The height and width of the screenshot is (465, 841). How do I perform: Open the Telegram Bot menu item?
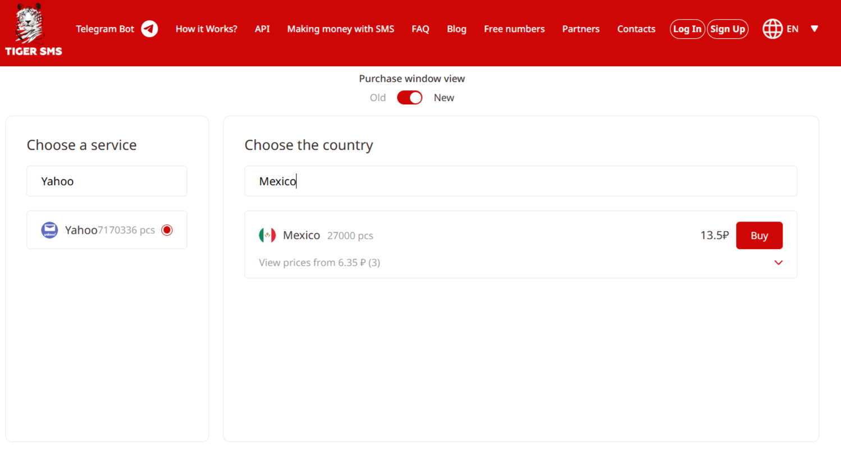[105, 29]
